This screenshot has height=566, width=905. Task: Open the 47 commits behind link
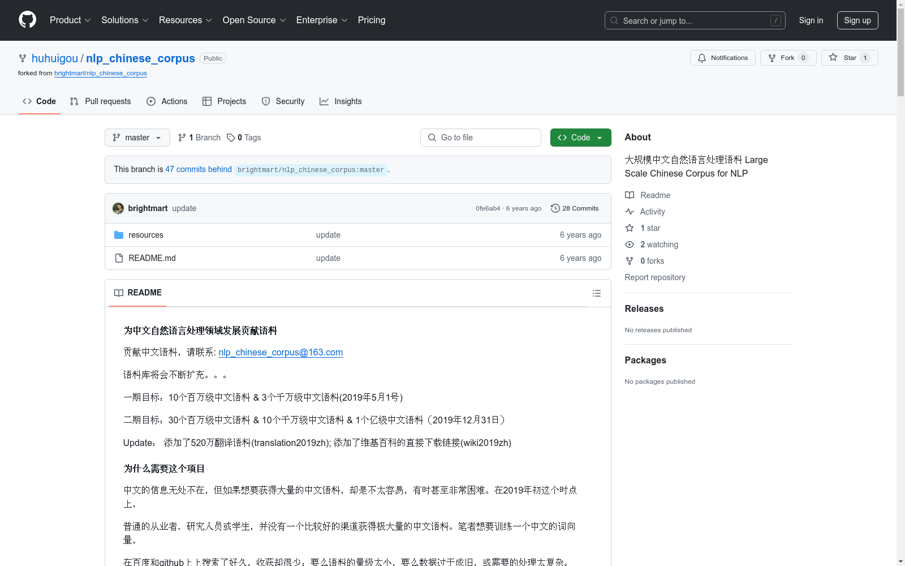coord(198,169)
